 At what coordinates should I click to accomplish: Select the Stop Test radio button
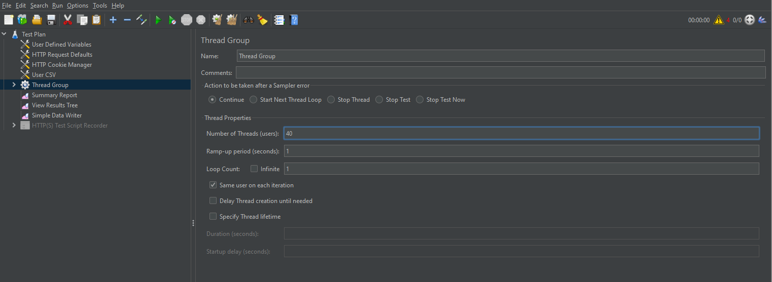(x=393, y=100)
